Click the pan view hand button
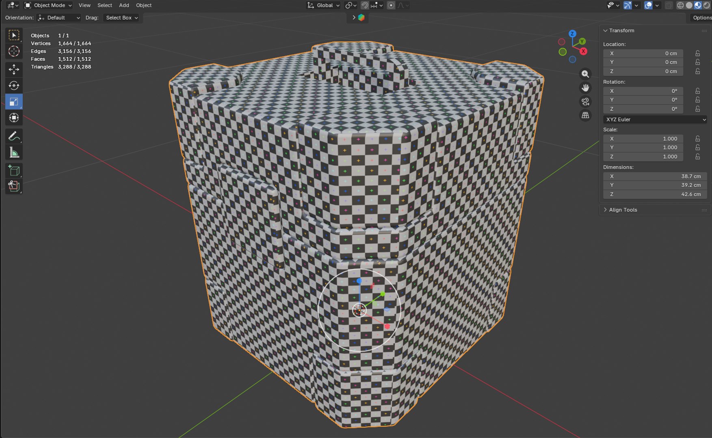 coord(585,88)
